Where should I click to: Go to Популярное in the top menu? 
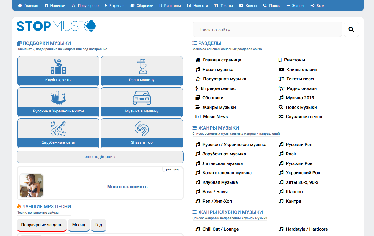(85, 6)
